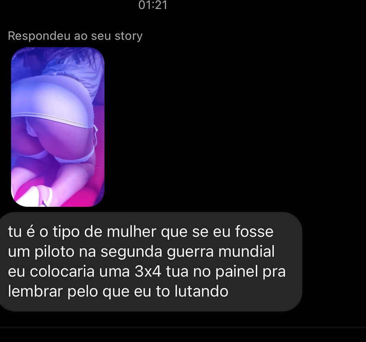Tap the message bubble starting "tu é o tipo"
This screenshot has height=342, width=366.
point(151,262)
